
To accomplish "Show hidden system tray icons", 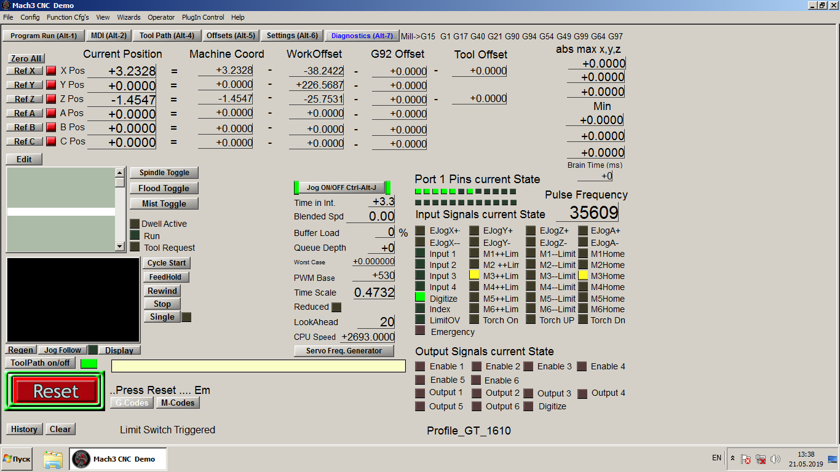I will coord(732,458).
